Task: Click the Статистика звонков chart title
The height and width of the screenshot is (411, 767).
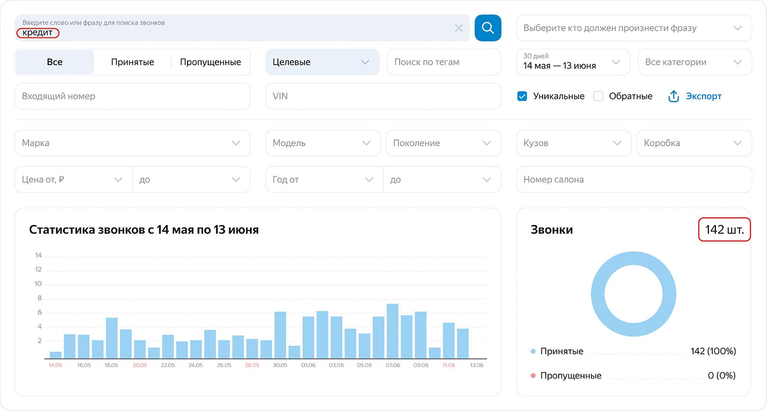Action: [x=144, y=230]
